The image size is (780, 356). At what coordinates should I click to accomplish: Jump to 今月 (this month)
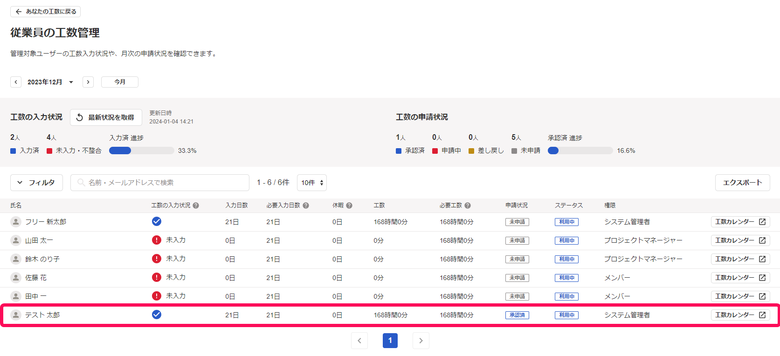[120, 82]
